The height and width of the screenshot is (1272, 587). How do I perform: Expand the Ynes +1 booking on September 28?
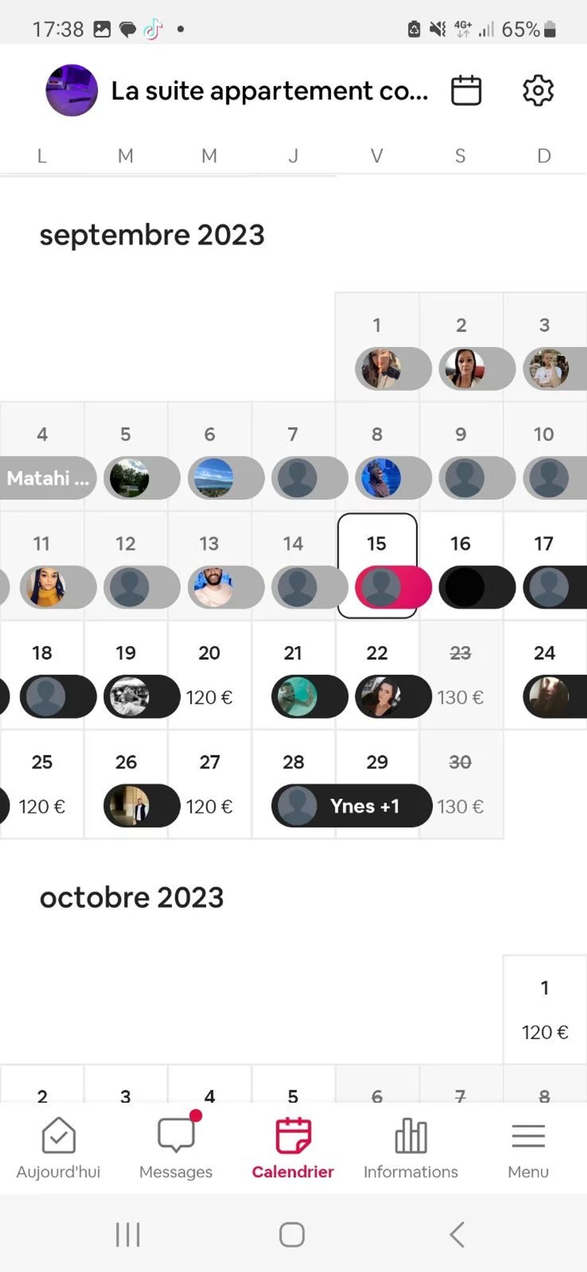(x=350, y=805)
